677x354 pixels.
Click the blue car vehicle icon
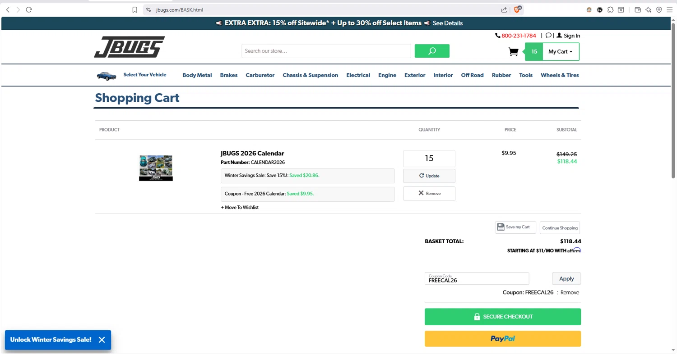point(107,76)
